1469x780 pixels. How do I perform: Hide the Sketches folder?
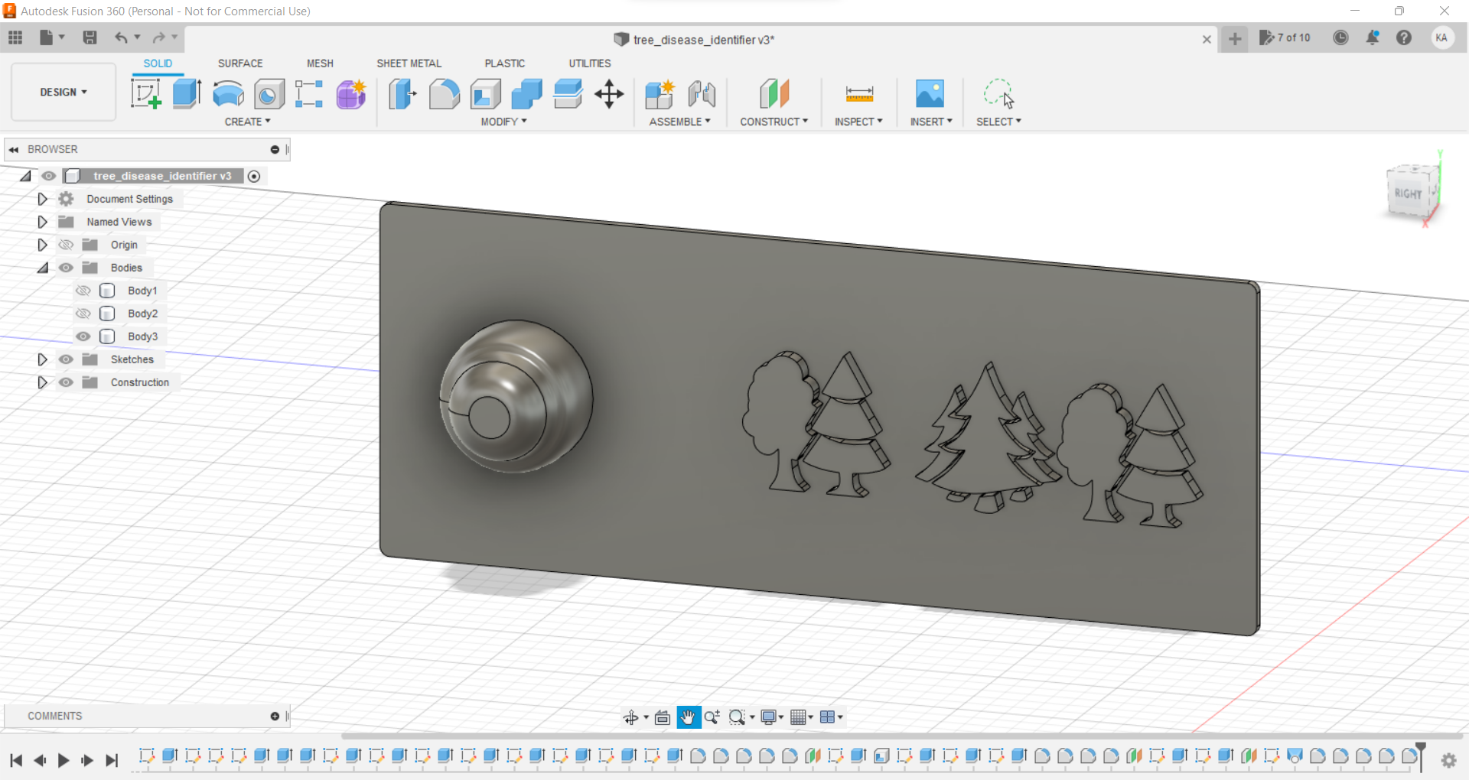click(x=66, y=359)
